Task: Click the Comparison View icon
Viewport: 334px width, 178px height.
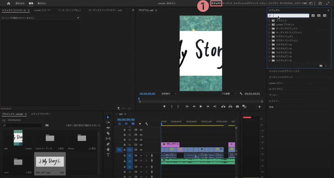Action: 244,106
